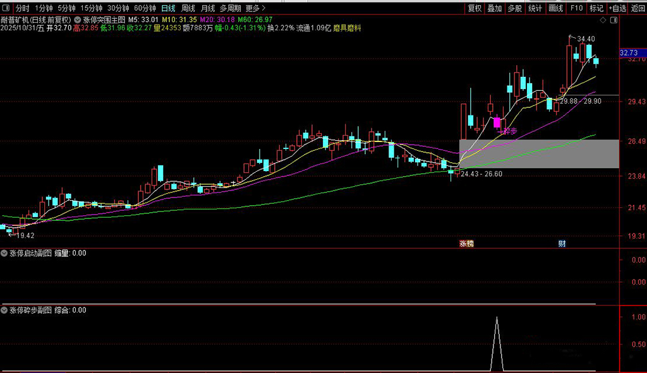
Task: Click the gray 24.43 - 26.60 gap zone
Action: point(538,154)
